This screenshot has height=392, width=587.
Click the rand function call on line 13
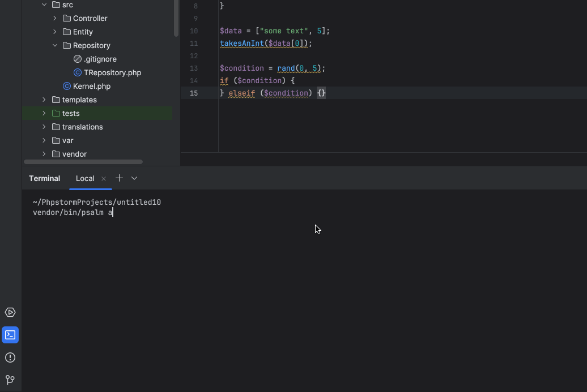point(286,68)
